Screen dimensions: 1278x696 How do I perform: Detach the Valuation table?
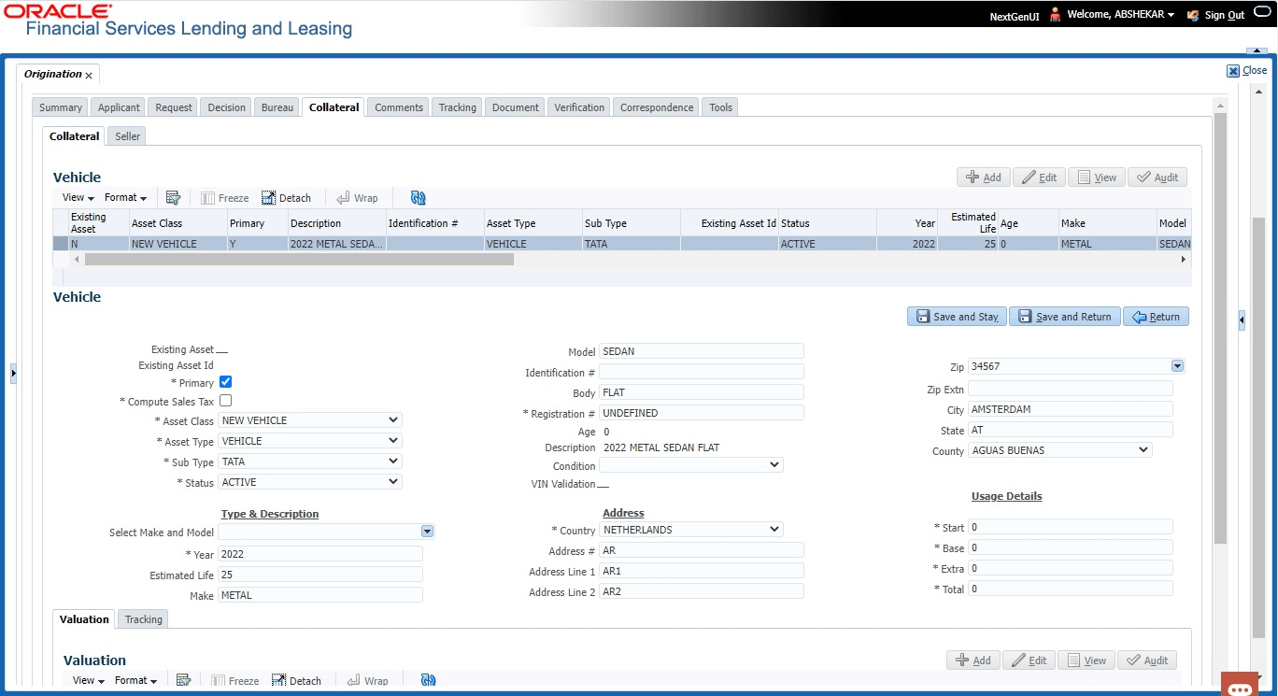pos(296,681)
